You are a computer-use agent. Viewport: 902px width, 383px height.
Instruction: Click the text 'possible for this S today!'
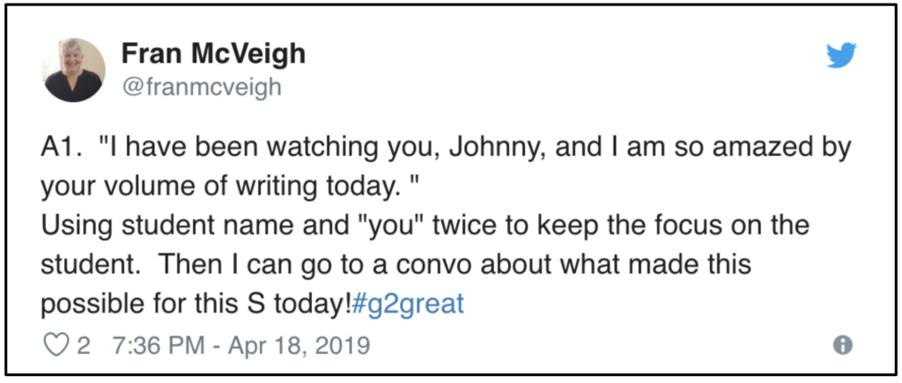[196, 304]
